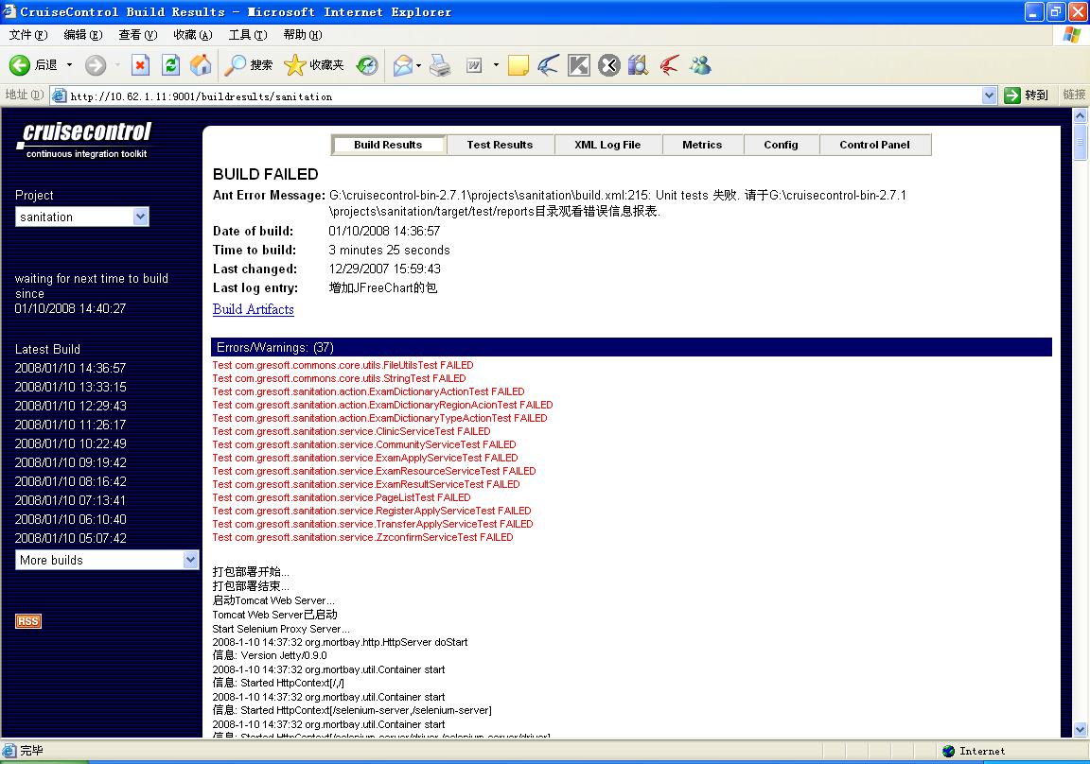The width and height of the screenshot is (1090, 764).
Task: Open the 工具(T) menu
Action: pos(248,35)
